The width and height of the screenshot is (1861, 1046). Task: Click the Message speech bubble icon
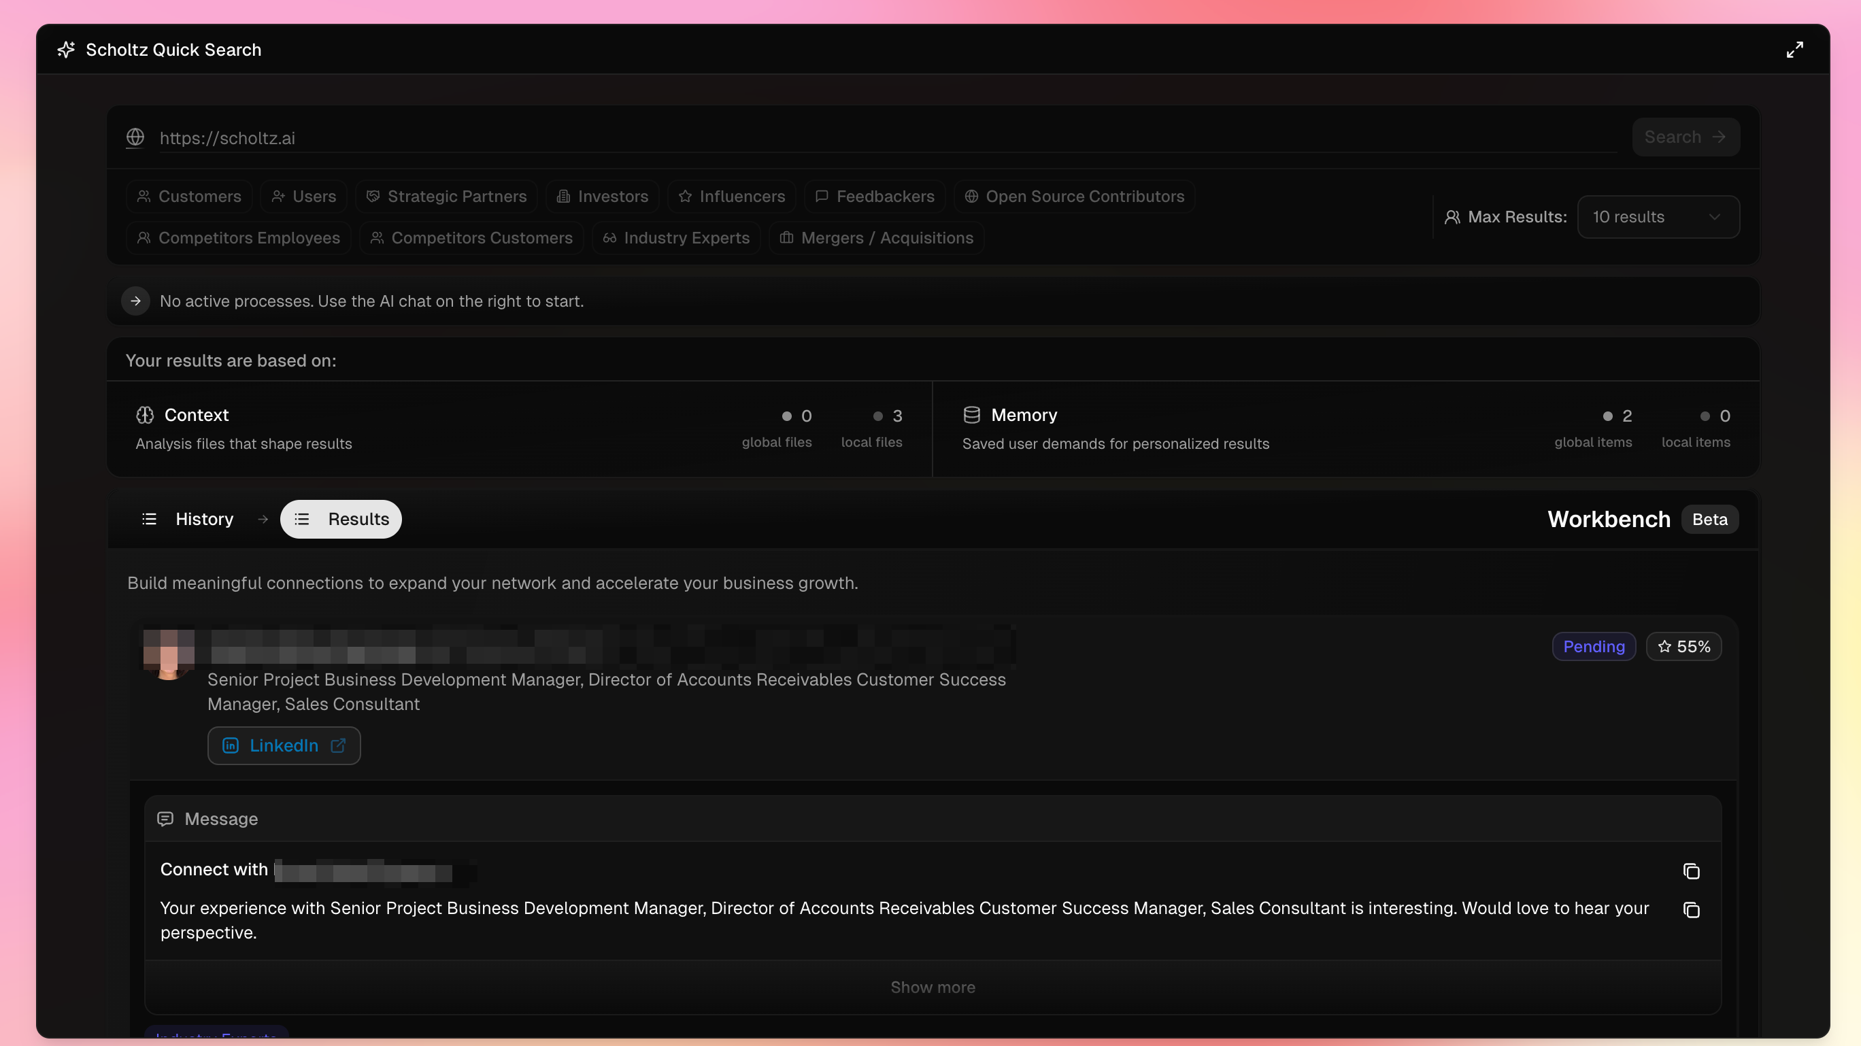point(165,819)
